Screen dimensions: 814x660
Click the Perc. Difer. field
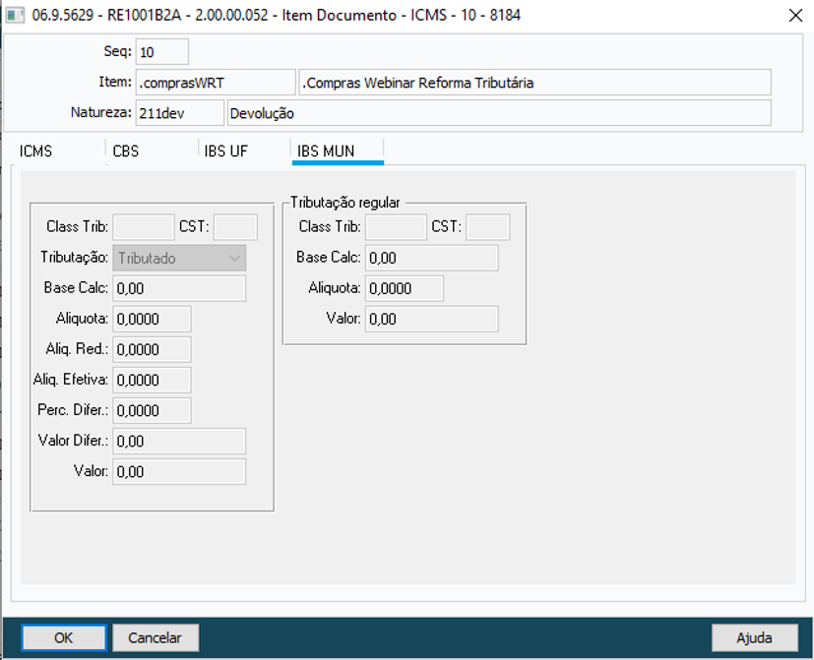(152, 411)
